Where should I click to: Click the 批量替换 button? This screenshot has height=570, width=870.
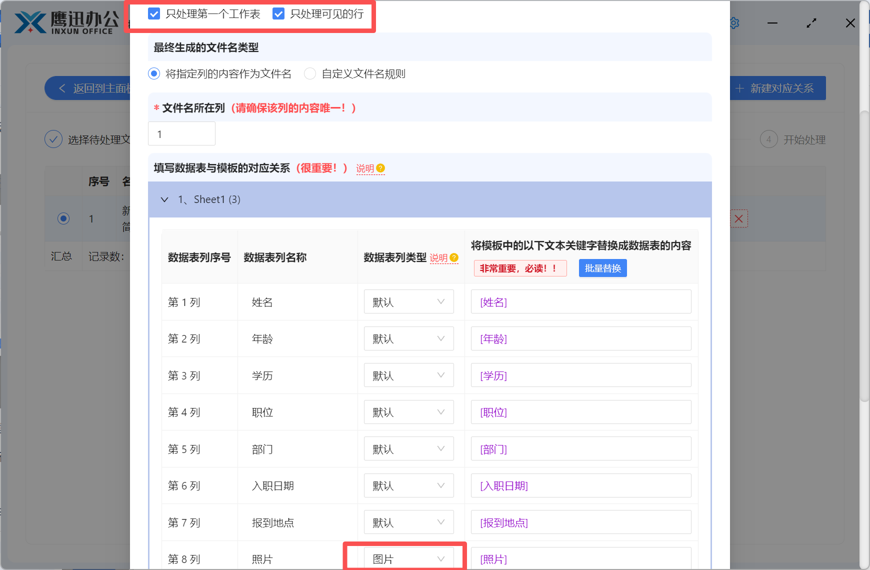602,268
